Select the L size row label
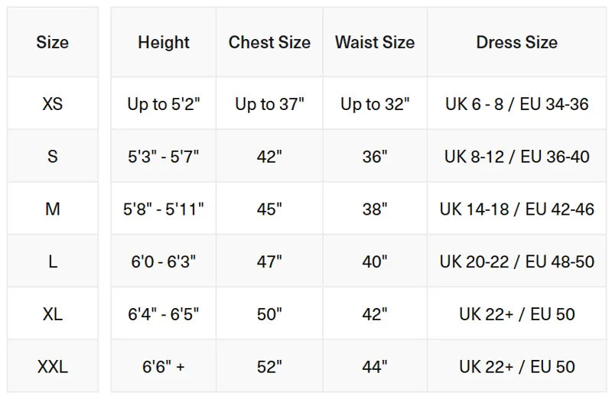 pos(52,262)
